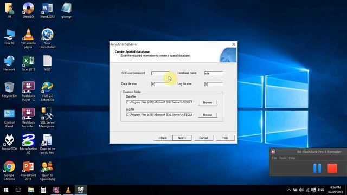The height and width of the screenshot is (195, 347).
Task: Open the Control Panel desktop icon
Action: [9, 118]
